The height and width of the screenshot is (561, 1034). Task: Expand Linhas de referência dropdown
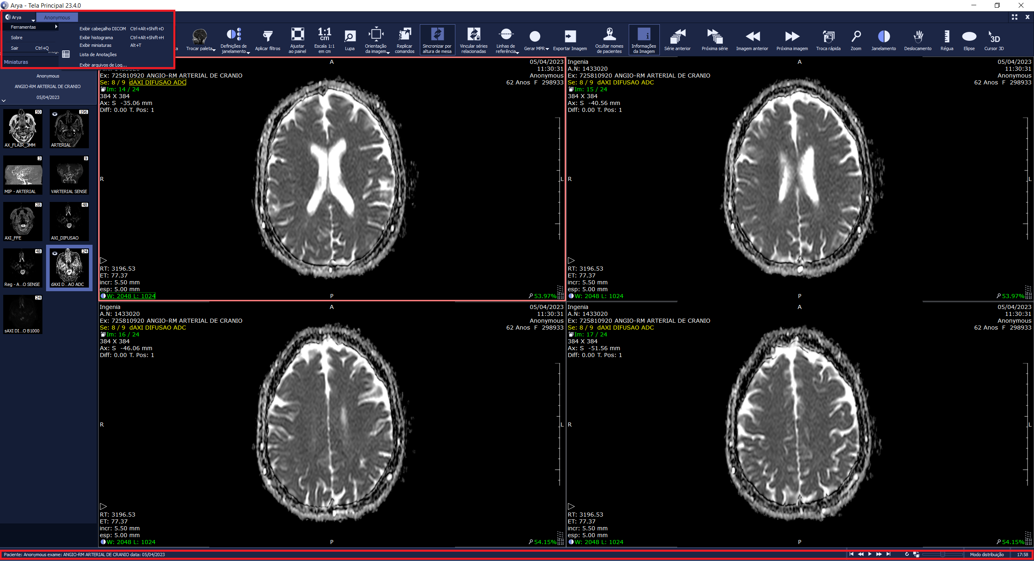click(x=517, y=53)
